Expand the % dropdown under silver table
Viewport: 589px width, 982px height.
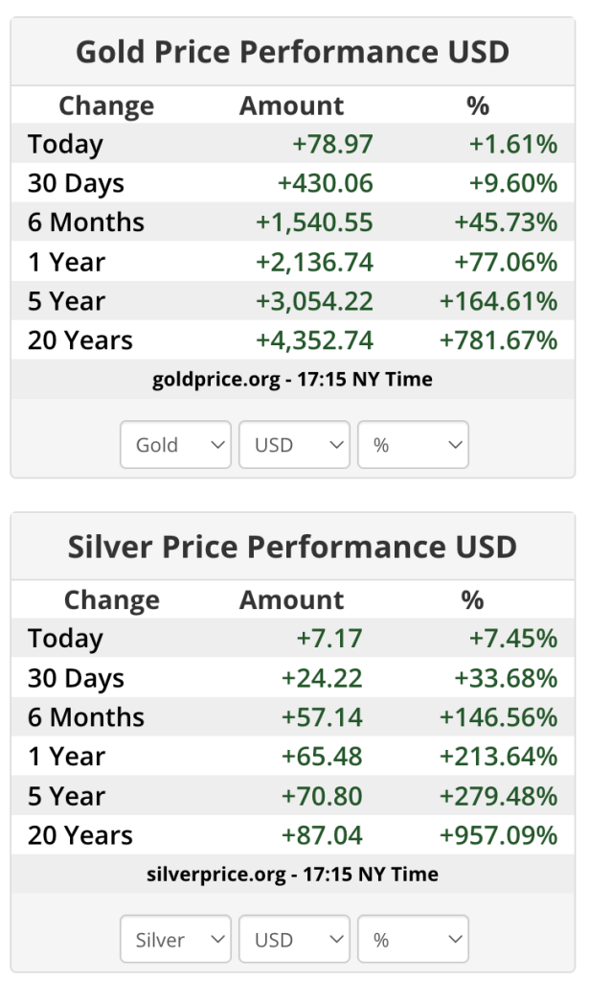pos(413,940)
